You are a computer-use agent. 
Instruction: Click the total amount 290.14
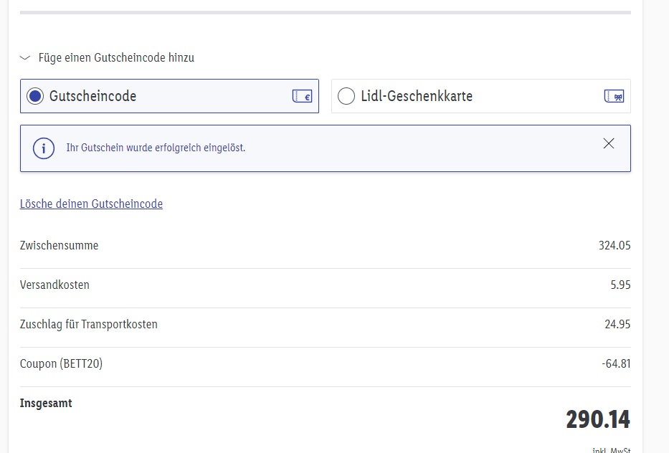point(597,419)
